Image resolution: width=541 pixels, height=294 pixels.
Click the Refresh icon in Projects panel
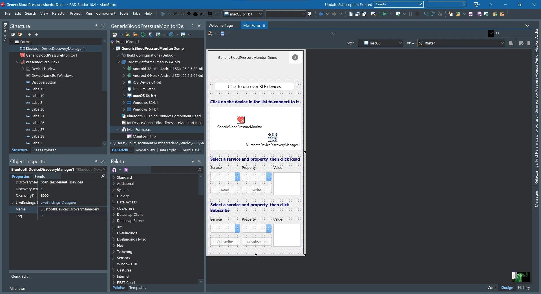coord(143,35)
